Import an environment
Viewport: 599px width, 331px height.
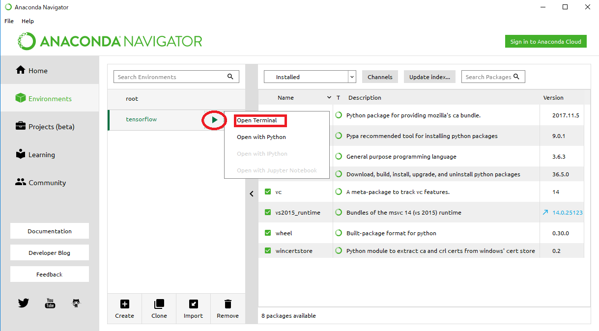pos(193,309)
